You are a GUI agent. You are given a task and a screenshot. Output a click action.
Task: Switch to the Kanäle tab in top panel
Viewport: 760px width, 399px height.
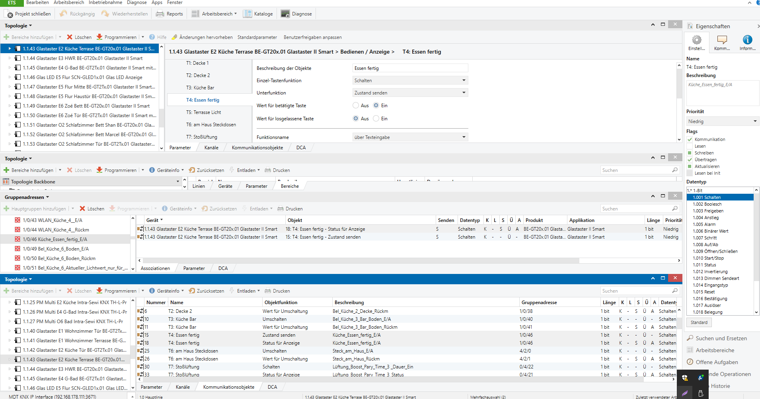211,147
